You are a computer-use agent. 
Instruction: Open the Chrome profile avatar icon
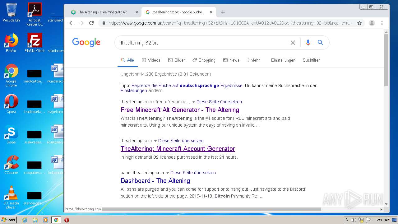click(372, 23)
